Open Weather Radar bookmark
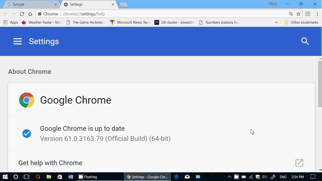 pos(42,22)
